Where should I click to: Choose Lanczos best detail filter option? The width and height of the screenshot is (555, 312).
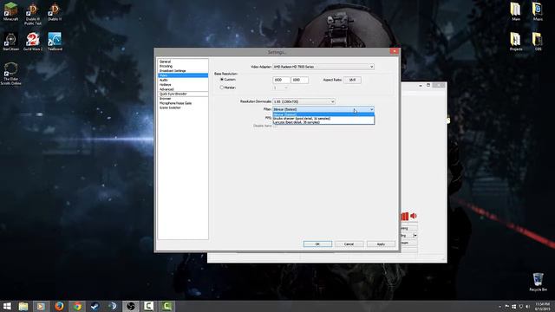(x=323, y=122)
